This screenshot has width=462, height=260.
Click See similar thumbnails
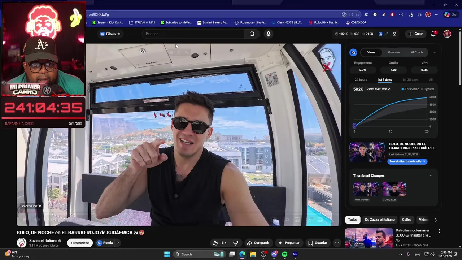coord(407,161)
